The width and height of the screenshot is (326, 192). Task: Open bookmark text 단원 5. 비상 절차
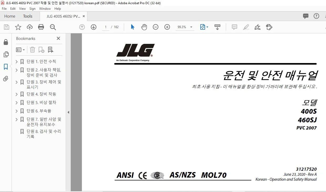[41, 102]
